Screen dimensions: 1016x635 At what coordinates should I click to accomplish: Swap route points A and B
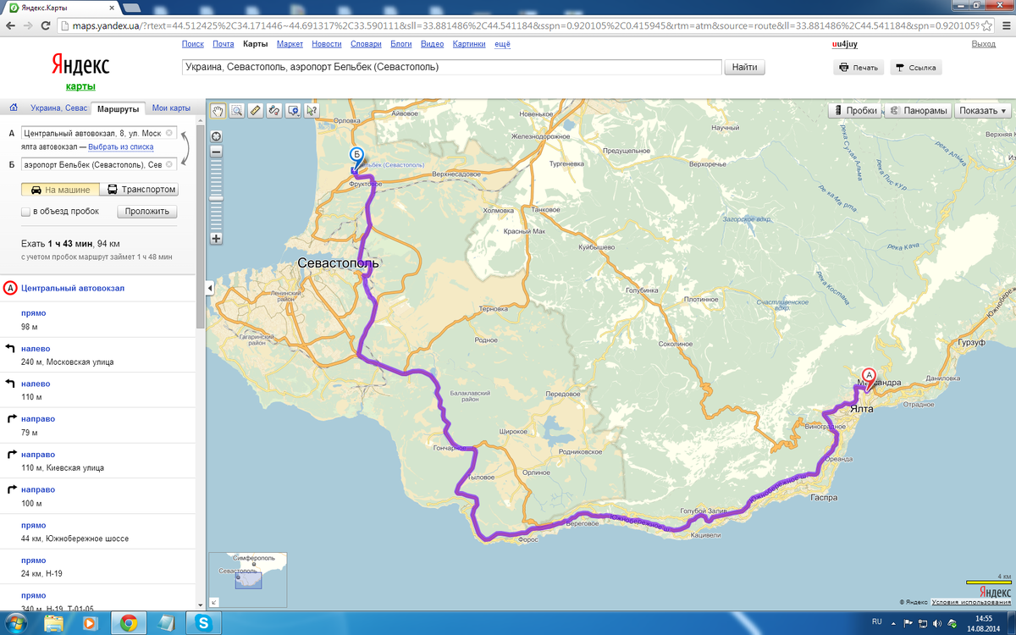[185, 148]
